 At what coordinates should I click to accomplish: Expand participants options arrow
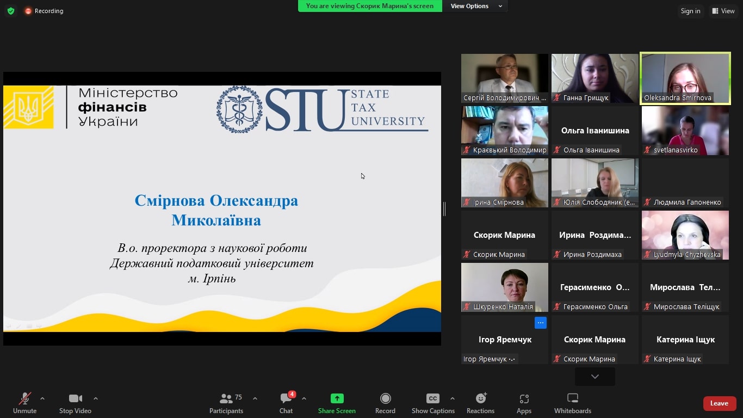point(255,398)
